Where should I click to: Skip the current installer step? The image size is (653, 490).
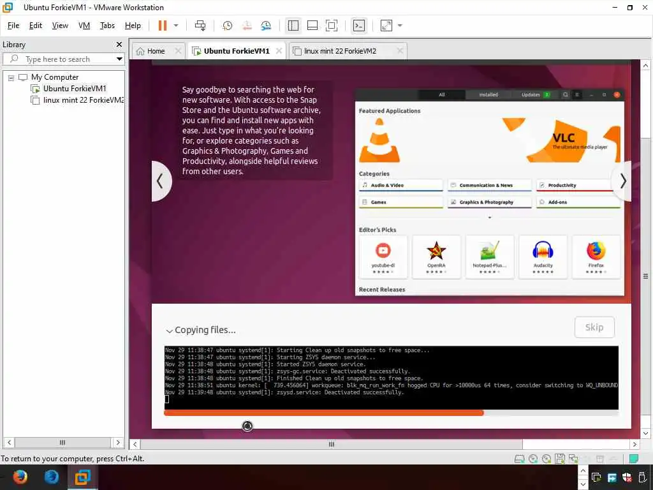594,327
